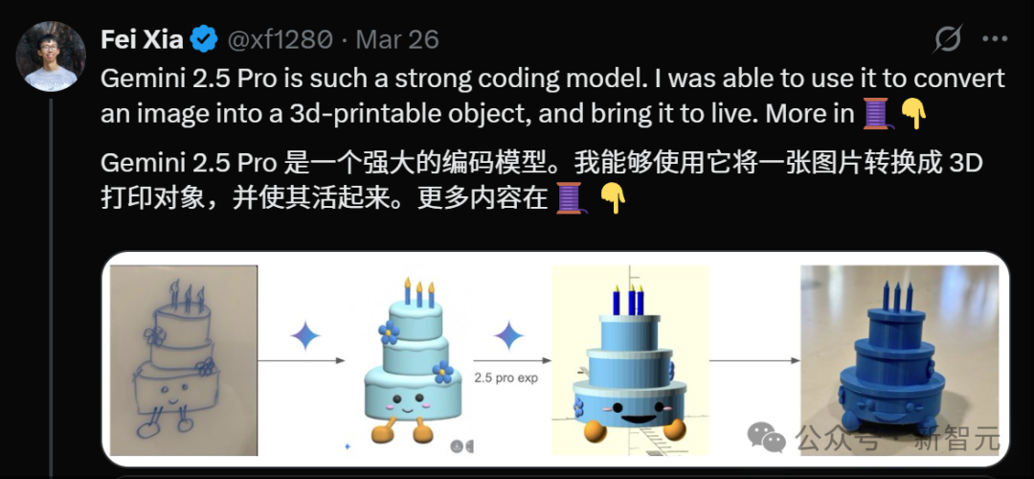Click the OpenSCAD 3D cake model
1034x479 pixels.
coord(630,360)
